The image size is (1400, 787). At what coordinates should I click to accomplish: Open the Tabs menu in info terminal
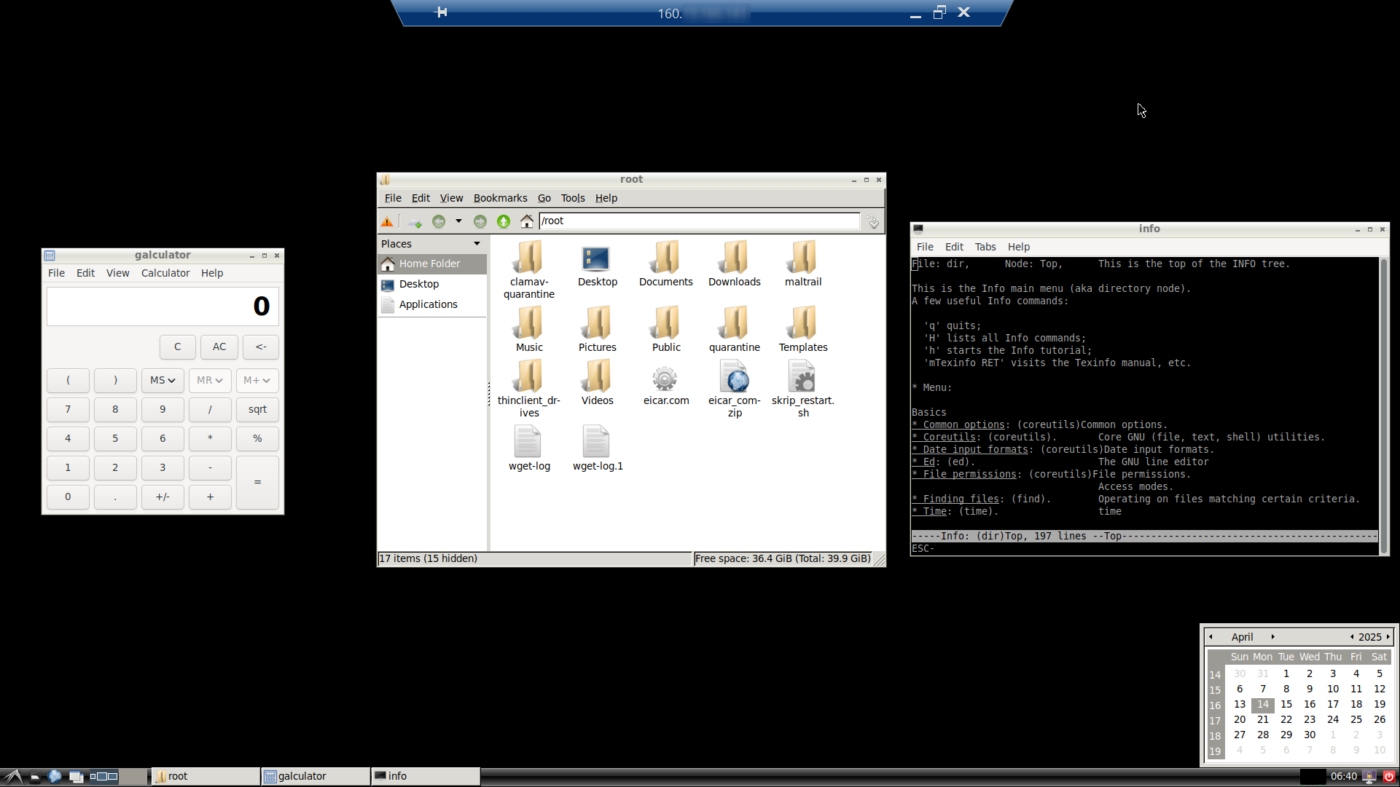(x=985, y=247)
